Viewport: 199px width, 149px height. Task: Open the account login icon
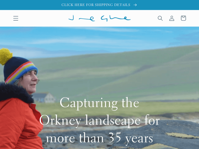click(172, 18)
